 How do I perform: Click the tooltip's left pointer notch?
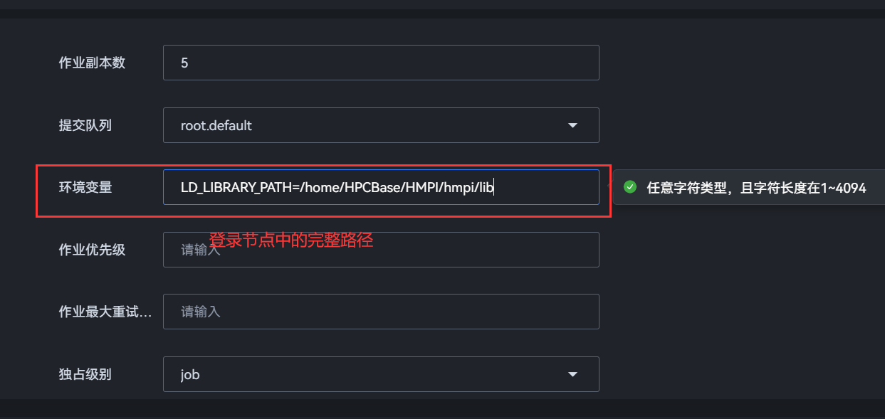tap(609, 187)
